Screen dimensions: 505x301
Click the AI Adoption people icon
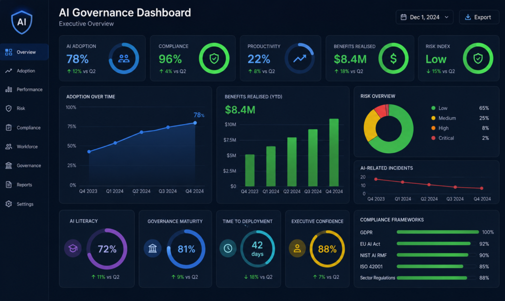[124, 59]
